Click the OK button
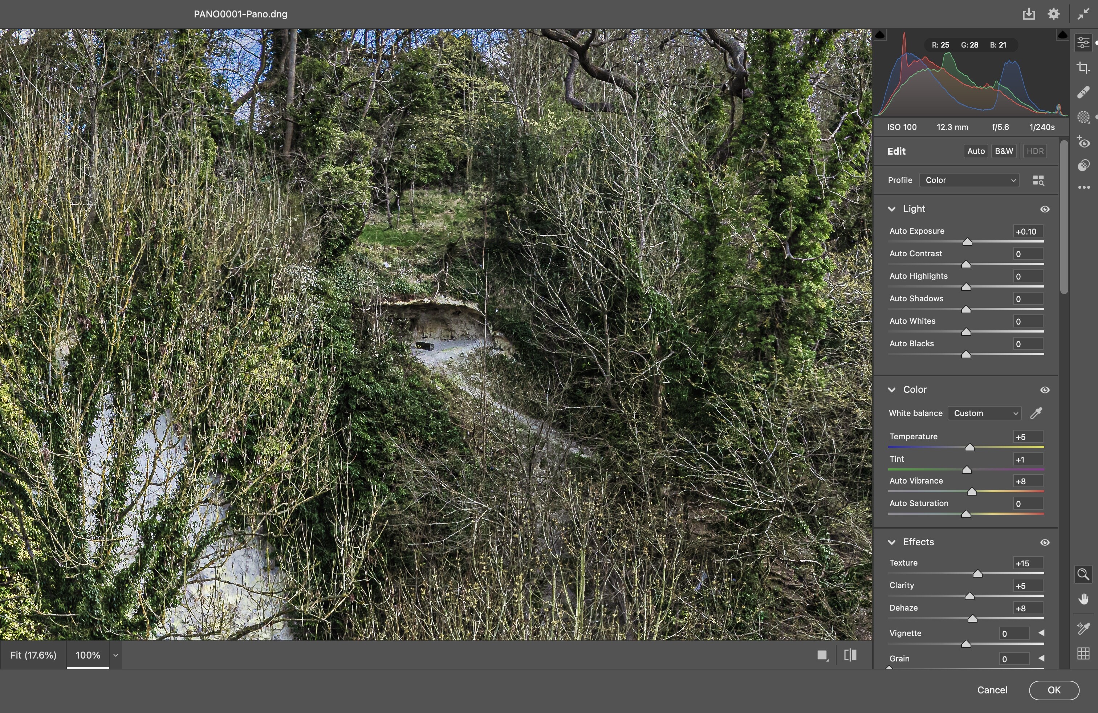Image resolution: width=1098 pixels, height=713 pixels. (1054, 690)
